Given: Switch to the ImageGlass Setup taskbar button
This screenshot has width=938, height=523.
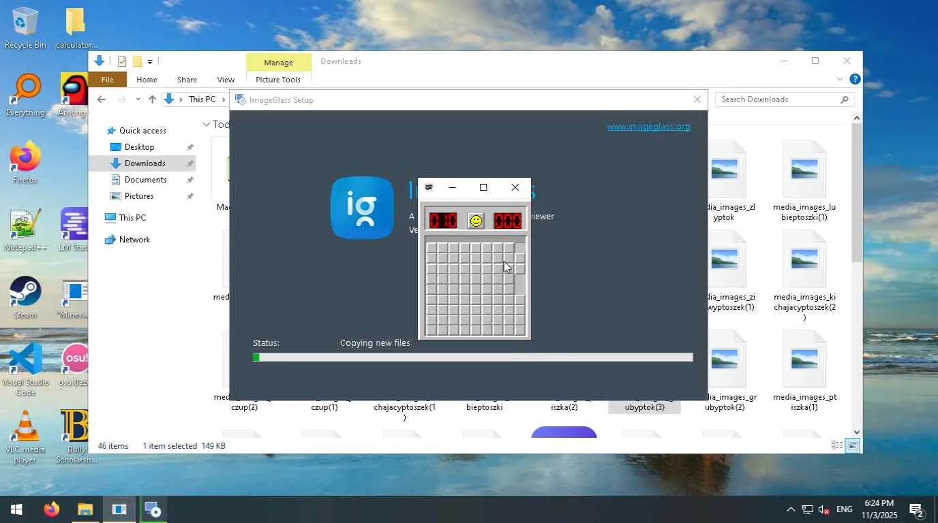Looking at the screenshot, I should click(153, 509).
